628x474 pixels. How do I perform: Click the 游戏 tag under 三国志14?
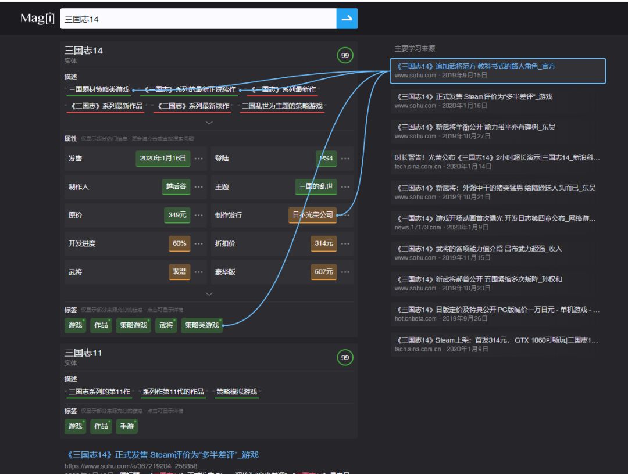point(75,325)
